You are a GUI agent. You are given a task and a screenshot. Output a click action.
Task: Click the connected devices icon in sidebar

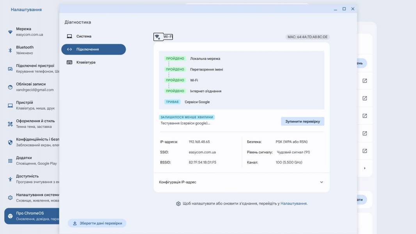[x=10, y=69]
